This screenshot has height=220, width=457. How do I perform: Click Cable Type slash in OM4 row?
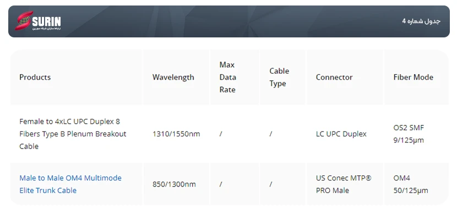pos(271,184)
